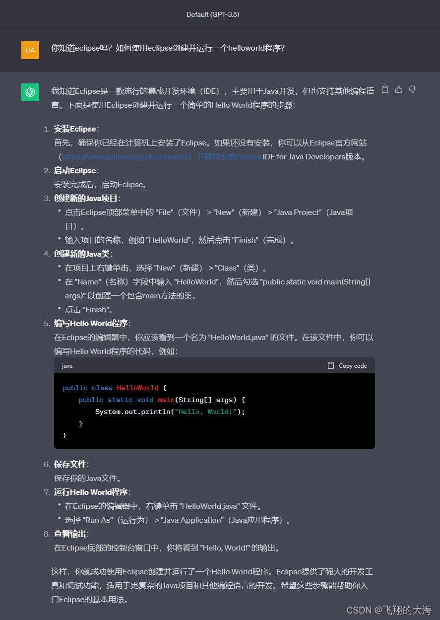Screen dimensions: 440x620
Task: Click the heading '保存文件'
Action: coord(70,465)
